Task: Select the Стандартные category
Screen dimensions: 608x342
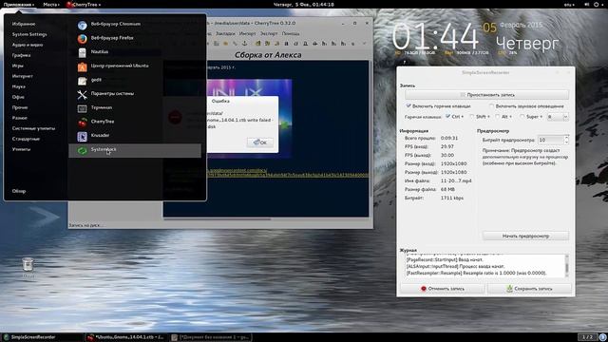Action: (26, 139)
